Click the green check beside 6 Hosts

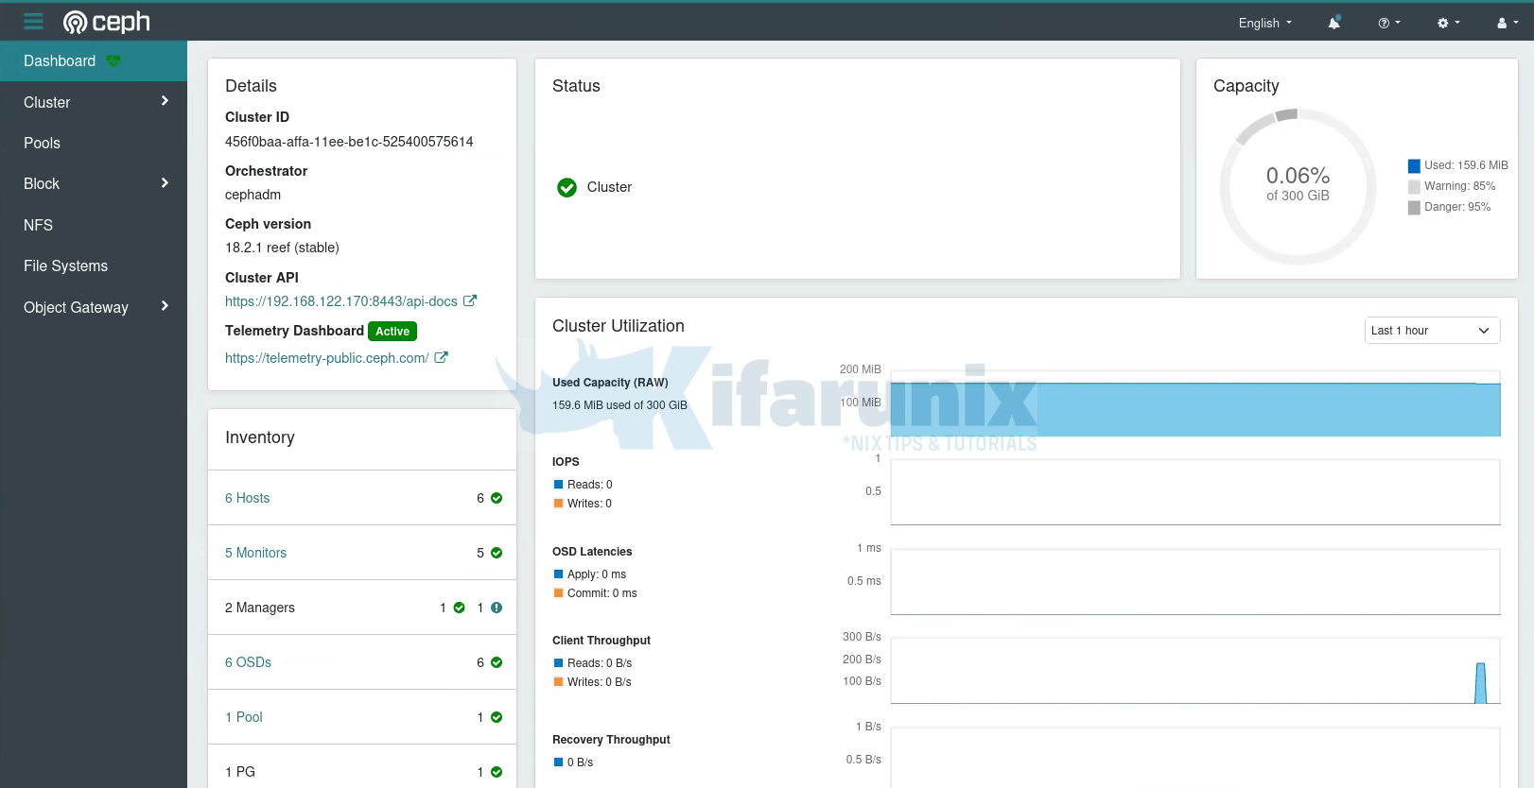(x=497, y=498)
